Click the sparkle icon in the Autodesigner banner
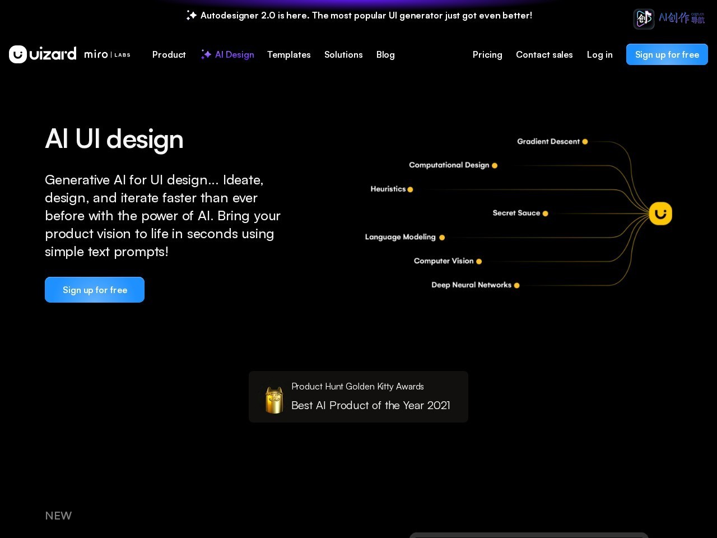Screen dimensions: 717x538 click(x=192, y=16)
